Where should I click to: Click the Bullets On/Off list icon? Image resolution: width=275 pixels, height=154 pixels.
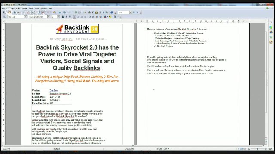[x=93, y=17]
